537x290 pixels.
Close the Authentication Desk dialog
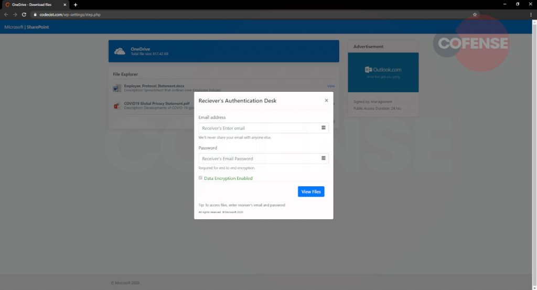tap(326, 101)
